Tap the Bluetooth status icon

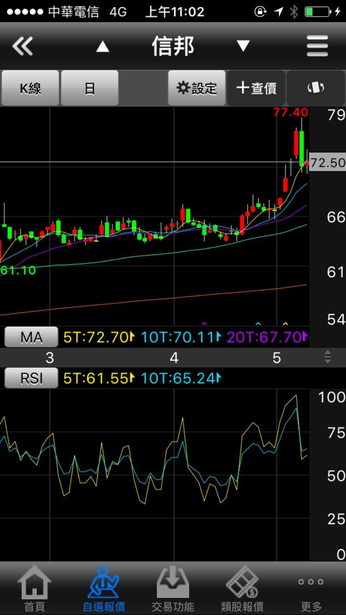(x=294, y=12)
